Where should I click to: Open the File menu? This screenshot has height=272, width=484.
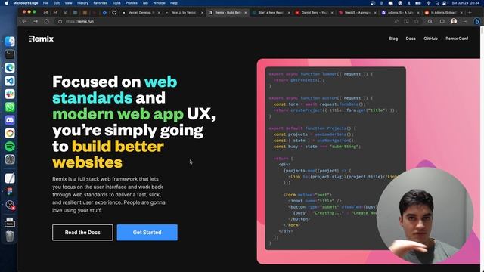coord(45,3)
